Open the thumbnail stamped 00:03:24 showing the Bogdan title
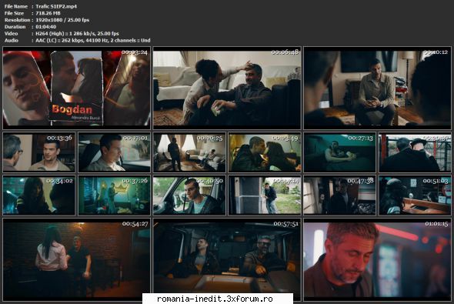Image resolution: width=454 pixels, height=304 pixels. click(77, 88)
